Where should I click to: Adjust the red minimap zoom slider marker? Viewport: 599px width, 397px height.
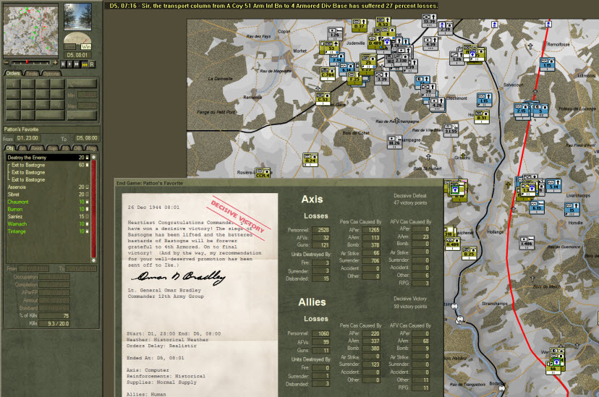click(x=27, y=62)
